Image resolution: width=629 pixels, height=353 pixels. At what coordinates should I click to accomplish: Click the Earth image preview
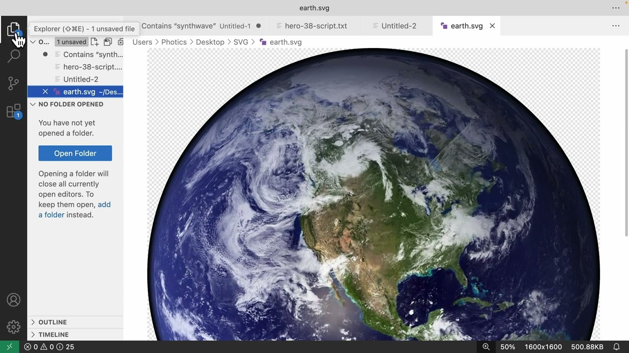(x=373, y=194)
